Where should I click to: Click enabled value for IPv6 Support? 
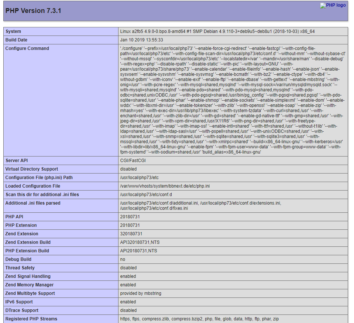(x=128, y=302)
